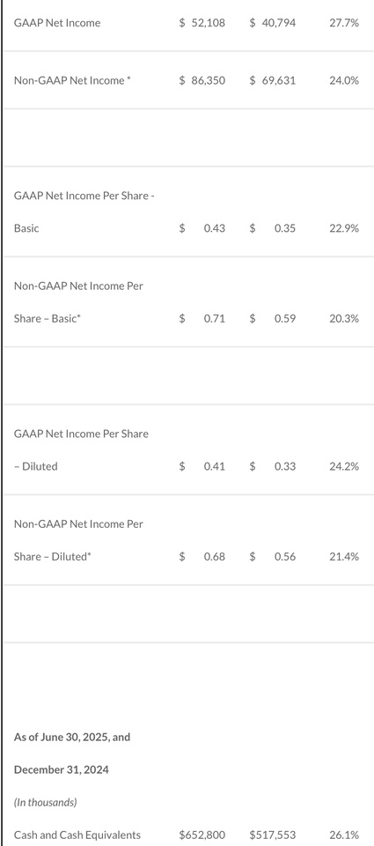This screenshot has height=846, width=374.
Task: Click Non-GAAP Net Income Per Share – Basic* label
Action: point(78,302)
